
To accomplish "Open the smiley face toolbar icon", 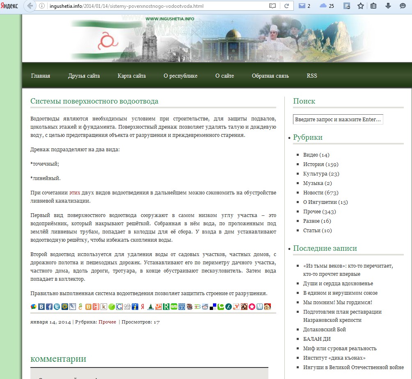I will (403, 6).
